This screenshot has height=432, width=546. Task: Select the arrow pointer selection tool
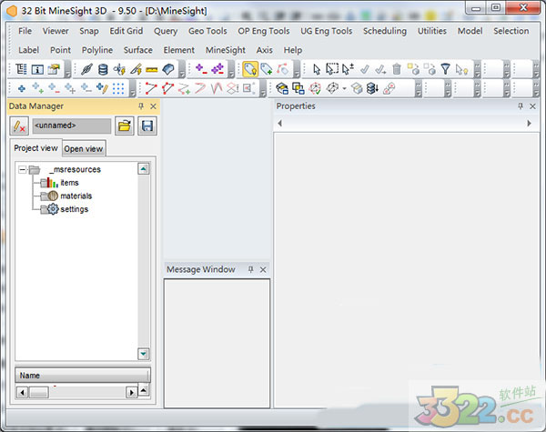(317, 69)
